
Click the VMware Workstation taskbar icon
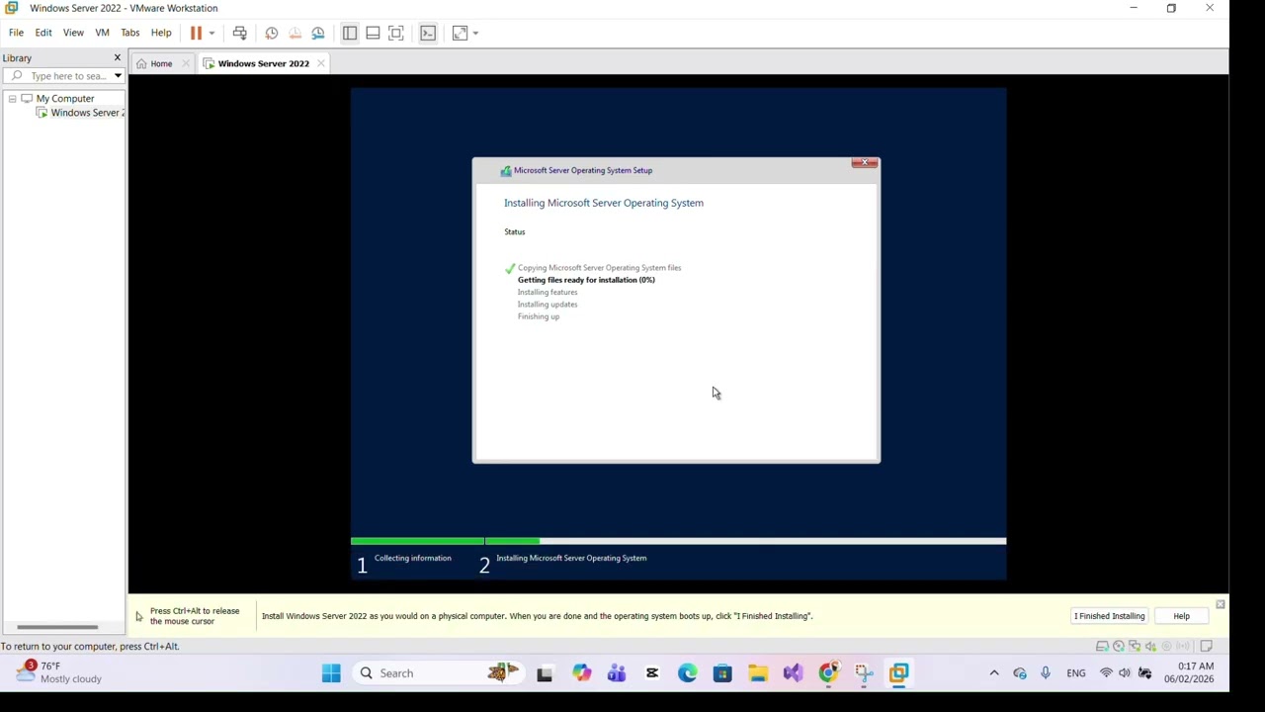[x=898, y=673]
